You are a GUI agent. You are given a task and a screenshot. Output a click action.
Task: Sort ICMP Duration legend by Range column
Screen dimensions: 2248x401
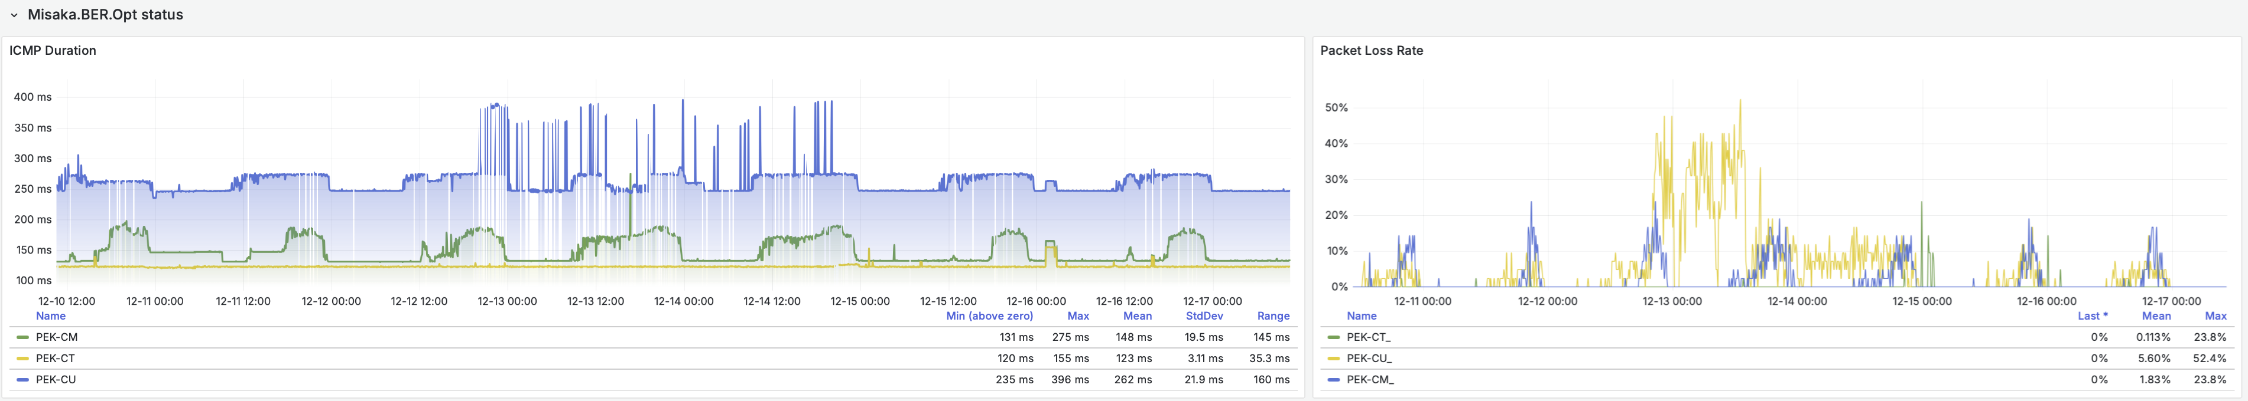1272,315
